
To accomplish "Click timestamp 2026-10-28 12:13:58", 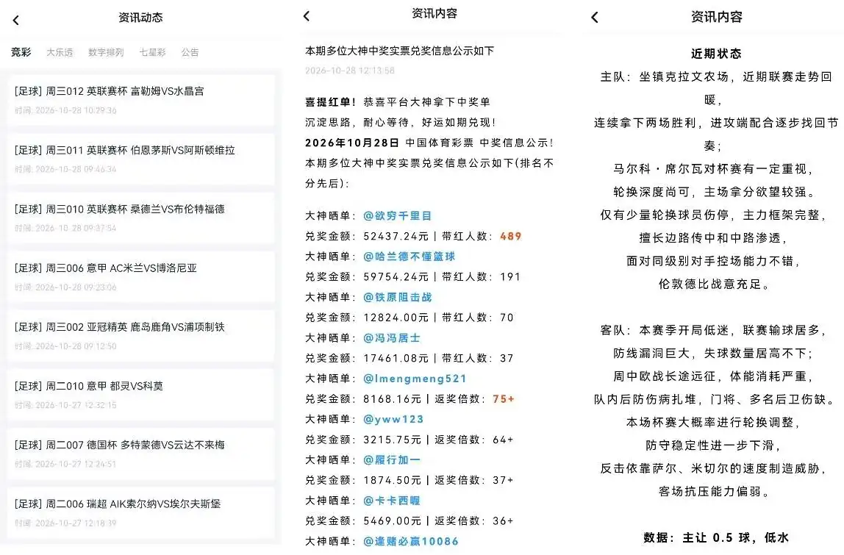I will coord(350,71).
